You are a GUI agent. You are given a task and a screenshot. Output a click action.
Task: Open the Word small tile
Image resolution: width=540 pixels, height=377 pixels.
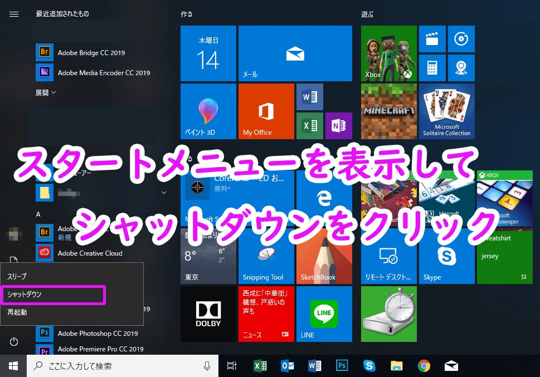click(310, 97)
